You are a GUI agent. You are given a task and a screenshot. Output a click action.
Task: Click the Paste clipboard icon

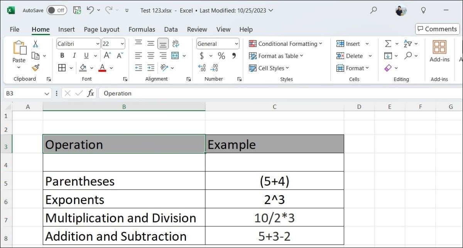click(19, 48)
